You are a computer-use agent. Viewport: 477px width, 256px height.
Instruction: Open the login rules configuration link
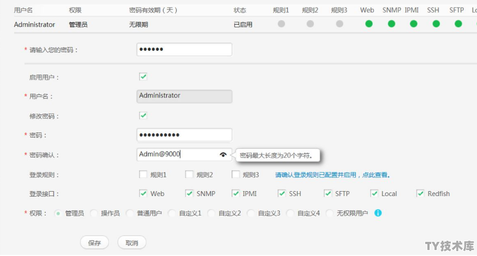pos(333,175)
